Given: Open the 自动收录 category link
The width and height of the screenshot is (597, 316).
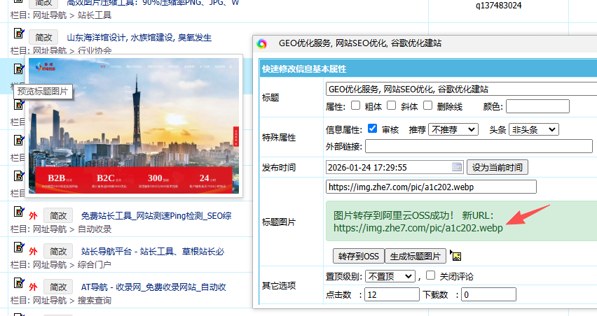Looking at the screenshot, I should pos(95,229).
